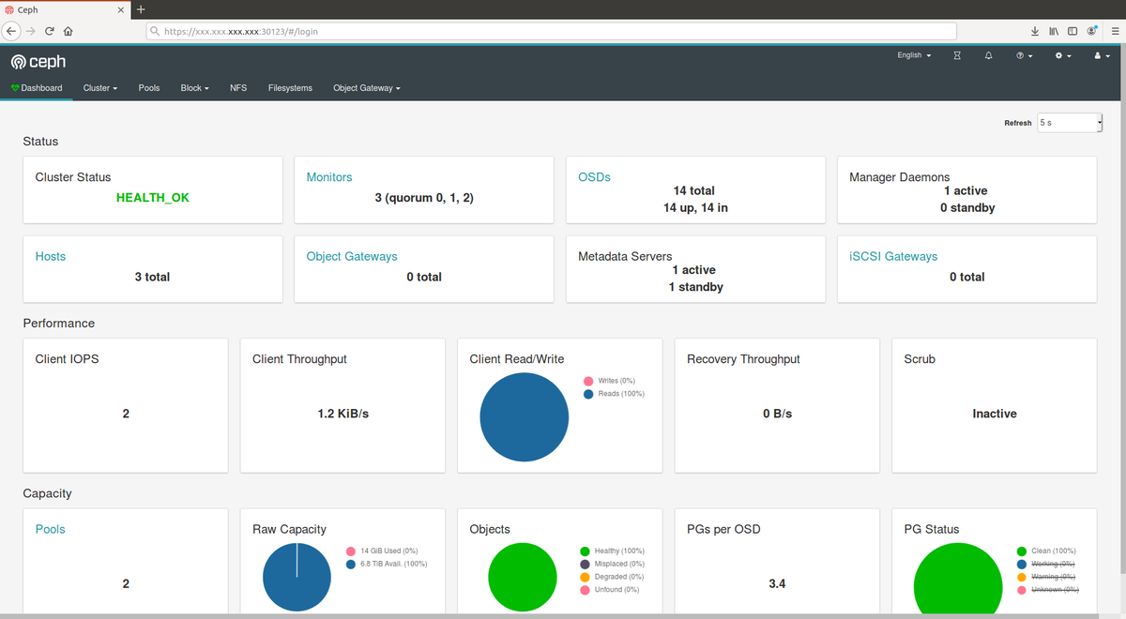
Task: Open the browser home page icon
Action: tap(68, 31)
